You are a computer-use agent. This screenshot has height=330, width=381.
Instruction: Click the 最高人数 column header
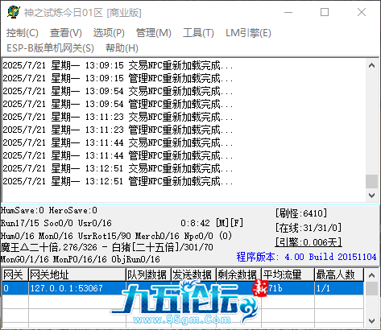339,274
